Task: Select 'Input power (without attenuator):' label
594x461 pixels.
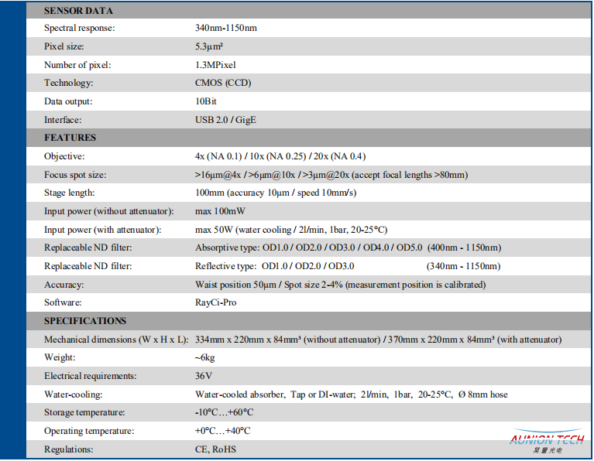Action: (108, 211)
